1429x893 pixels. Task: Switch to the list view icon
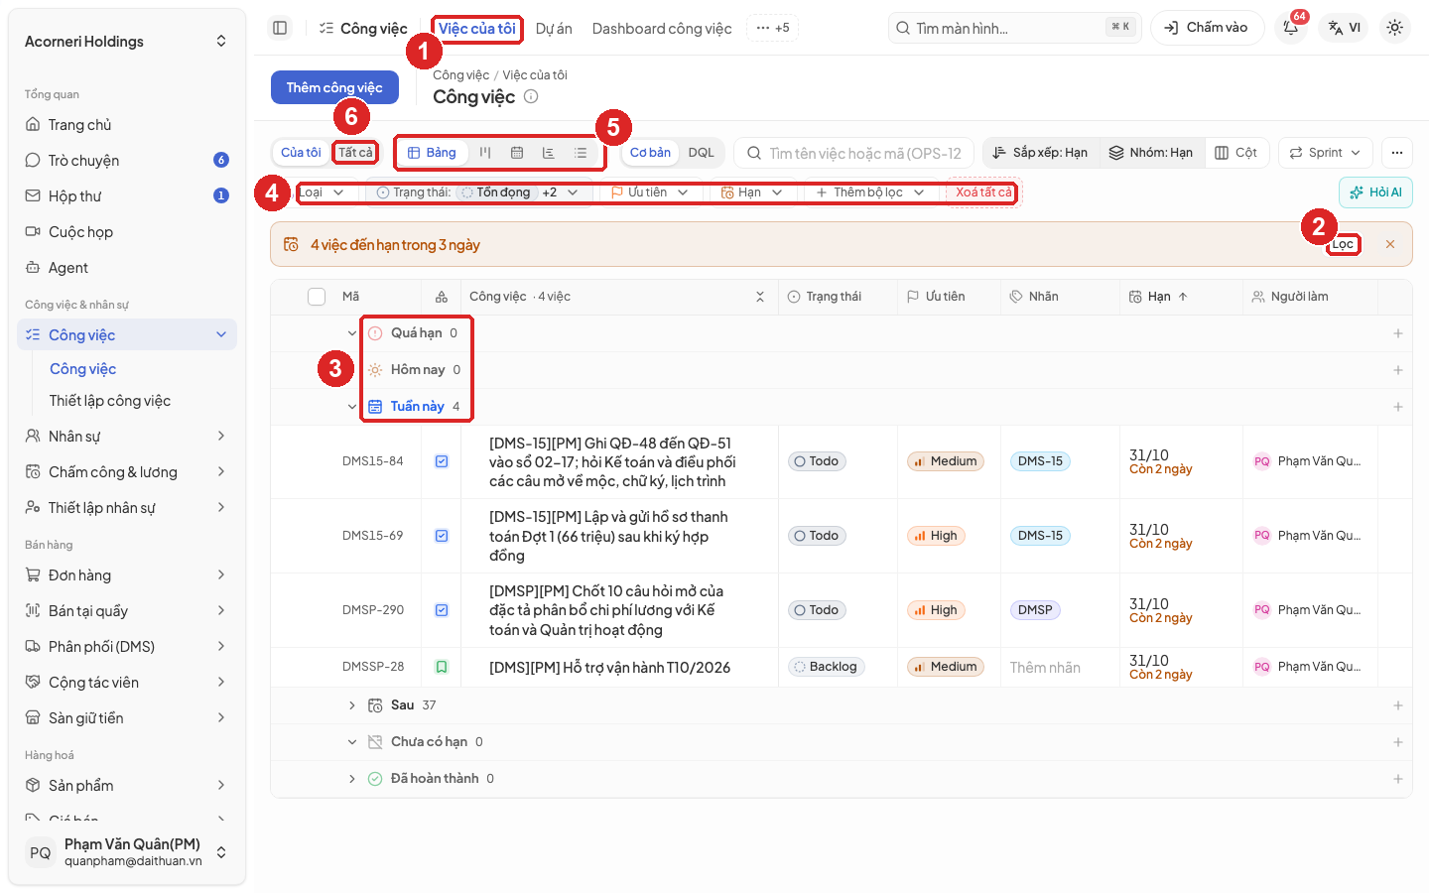[581, 153]
